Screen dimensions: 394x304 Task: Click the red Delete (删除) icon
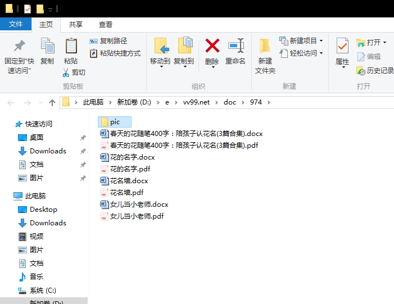click(212, 46)
